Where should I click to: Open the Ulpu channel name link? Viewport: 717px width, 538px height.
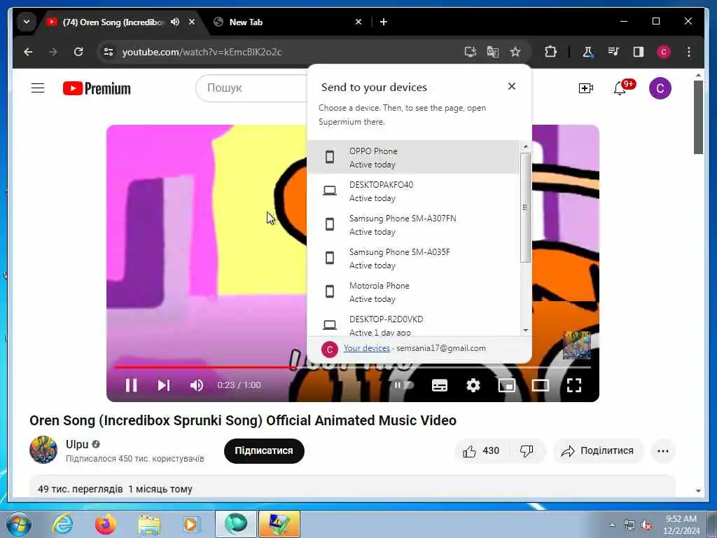(77, 444)
